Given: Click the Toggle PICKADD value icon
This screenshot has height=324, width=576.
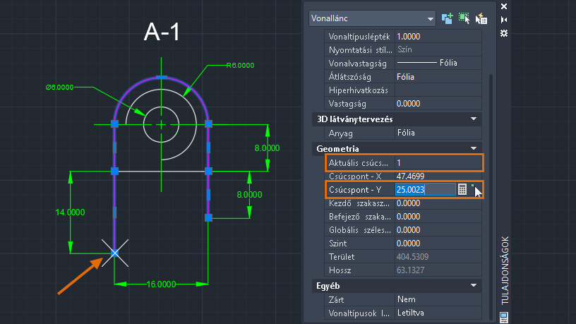Looking at the screenshot, I should pyautogui.click(x=447, y=18).
